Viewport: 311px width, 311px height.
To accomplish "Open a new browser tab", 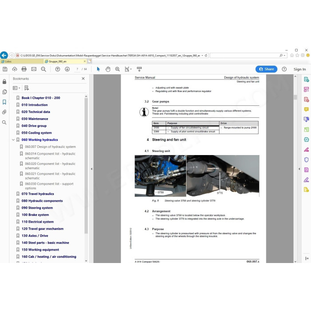I will click(x=89, y=61).
